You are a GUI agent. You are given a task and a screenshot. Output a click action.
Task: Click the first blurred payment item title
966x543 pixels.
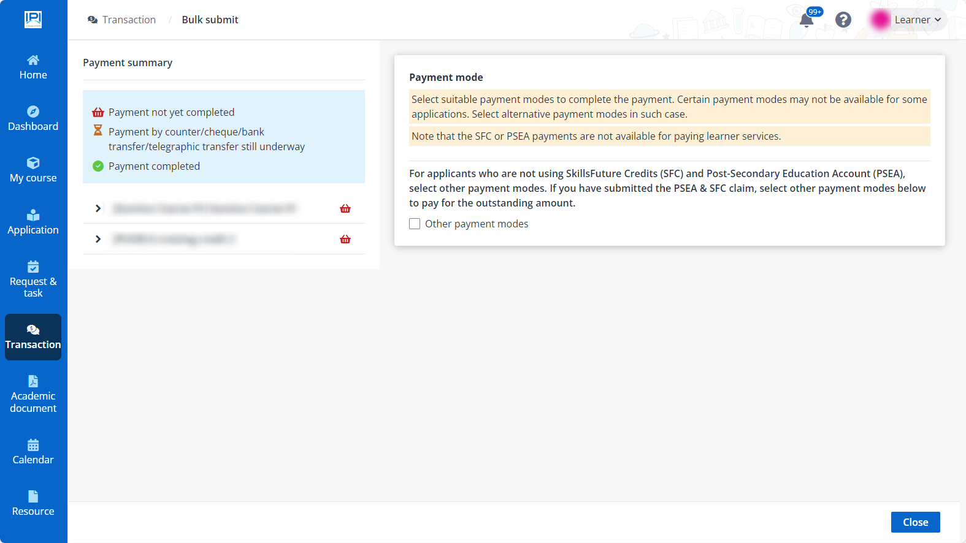[x=204, y=208]
